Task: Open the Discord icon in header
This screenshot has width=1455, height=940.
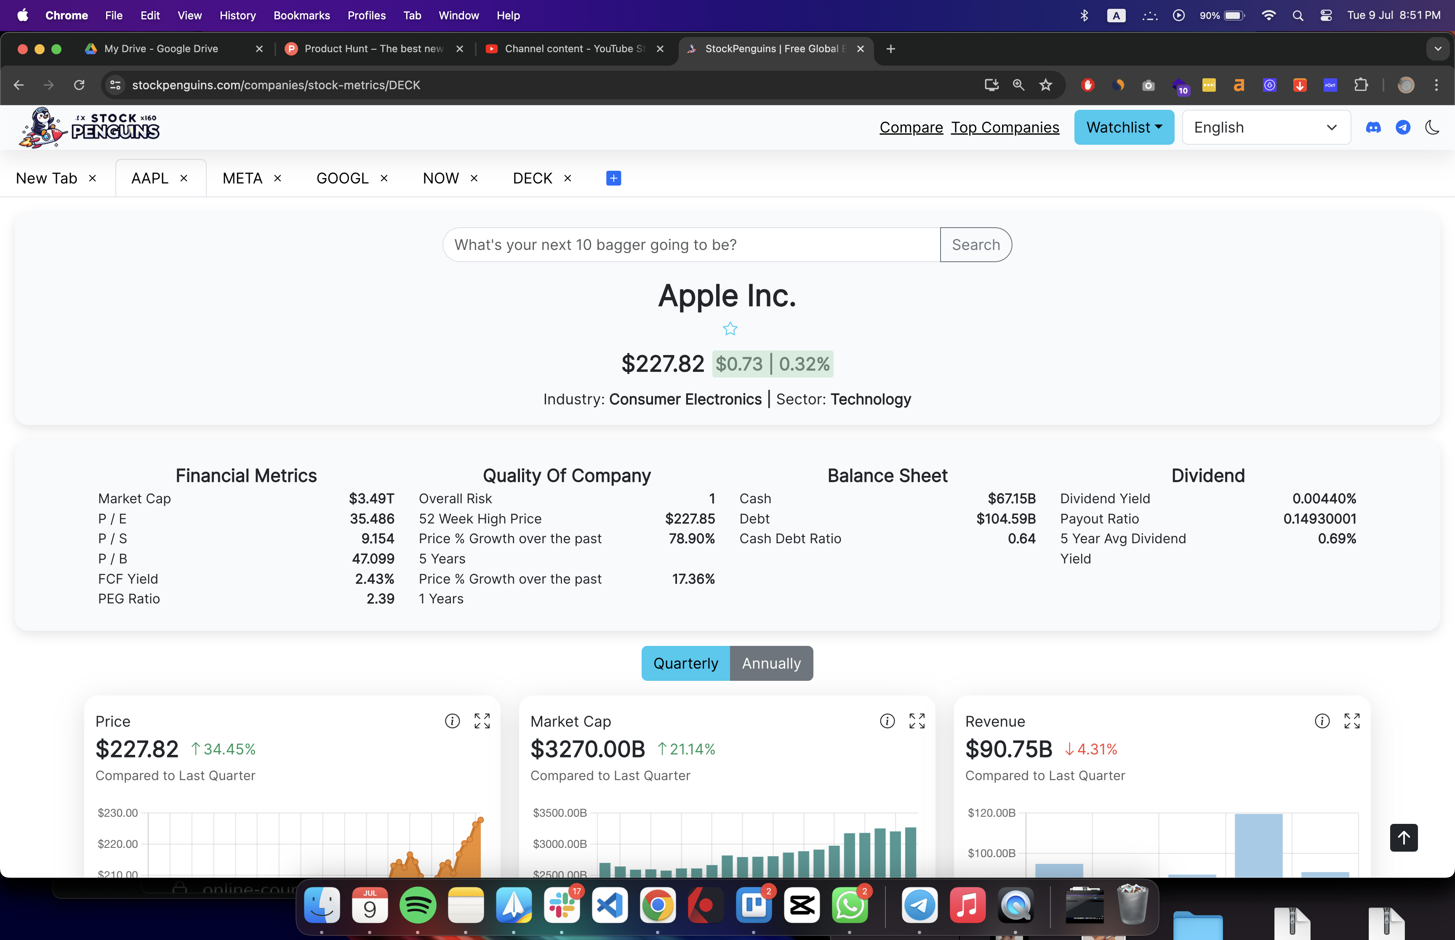Action: [1373, 127]
